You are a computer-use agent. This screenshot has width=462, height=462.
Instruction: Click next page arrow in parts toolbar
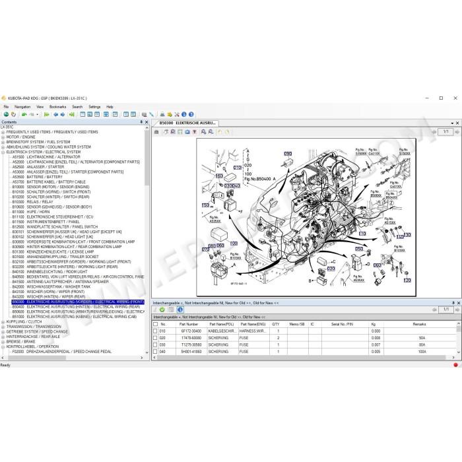coord(457,310)
